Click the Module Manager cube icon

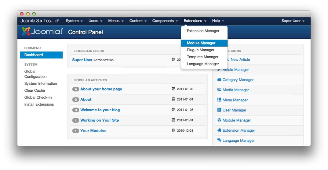point(219,120)
